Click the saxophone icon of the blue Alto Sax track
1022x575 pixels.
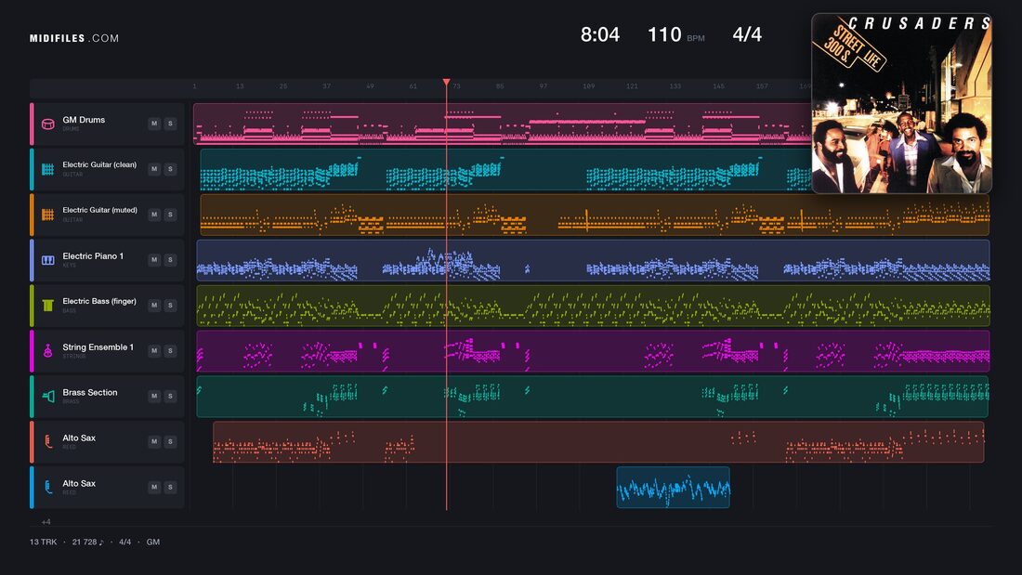(47, 487)
